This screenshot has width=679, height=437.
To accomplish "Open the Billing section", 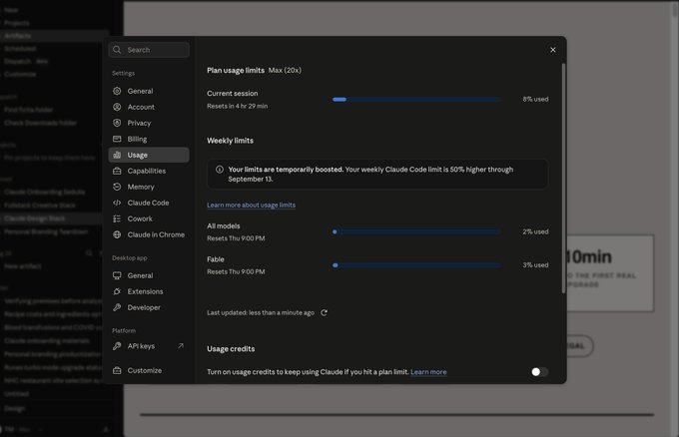I will 149,139.
